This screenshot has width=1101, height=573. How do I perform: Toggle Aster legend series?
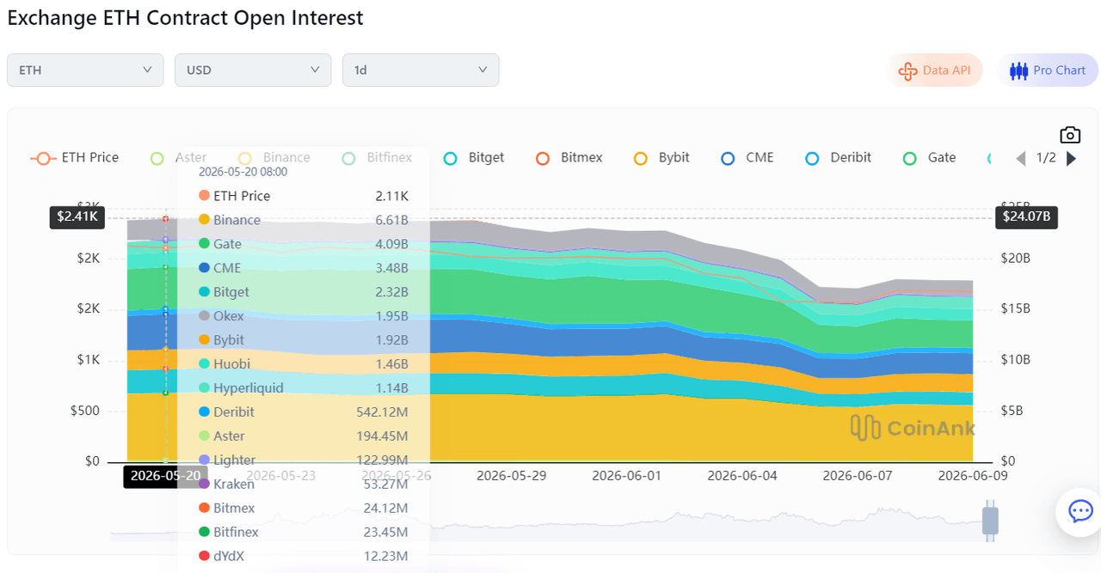tap(179, 158)
